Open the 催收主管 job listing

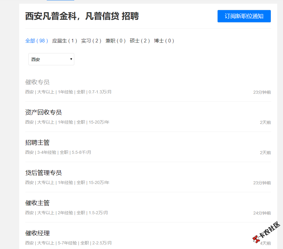(37, 203)
